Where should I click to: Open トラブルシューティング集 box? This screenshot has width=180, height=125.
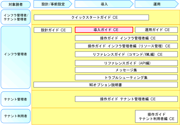pos(127,77)
